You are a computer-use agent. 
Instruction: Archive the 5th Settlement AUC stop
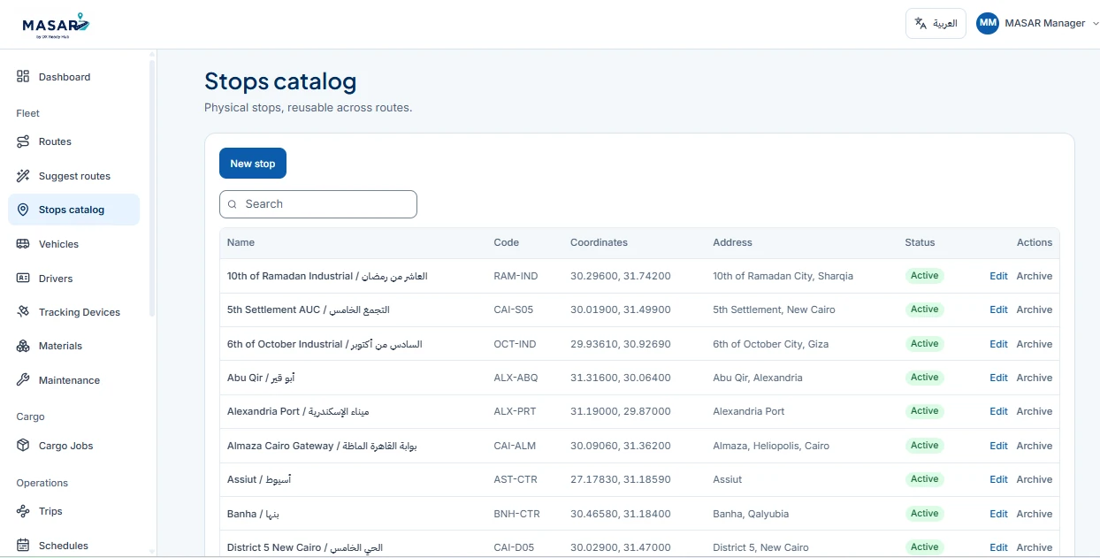(x=1034, y=310)
